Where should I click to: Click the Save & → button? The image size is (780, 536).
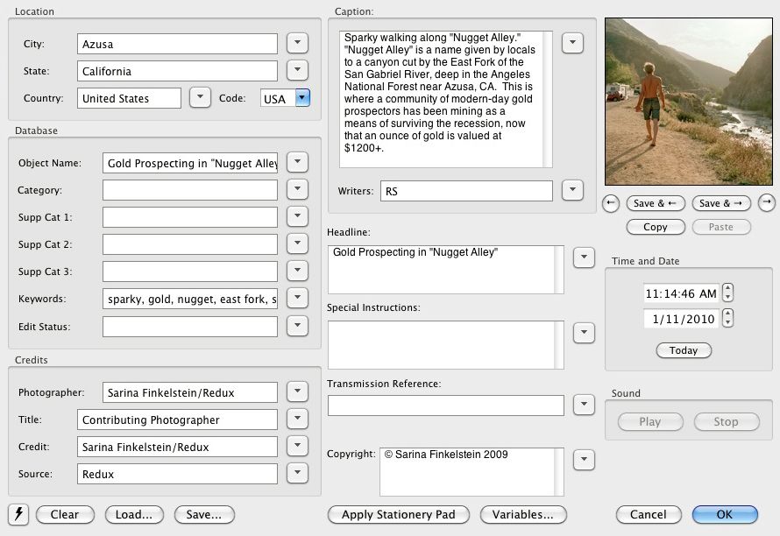[x=721, y=203]
